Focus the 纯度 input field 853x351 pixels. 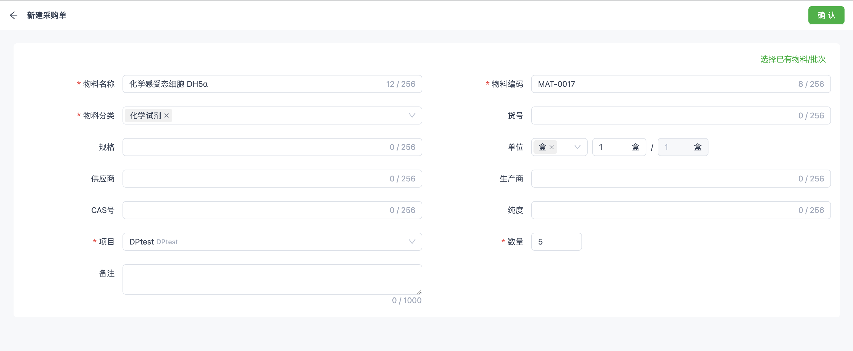click(662, 210)
